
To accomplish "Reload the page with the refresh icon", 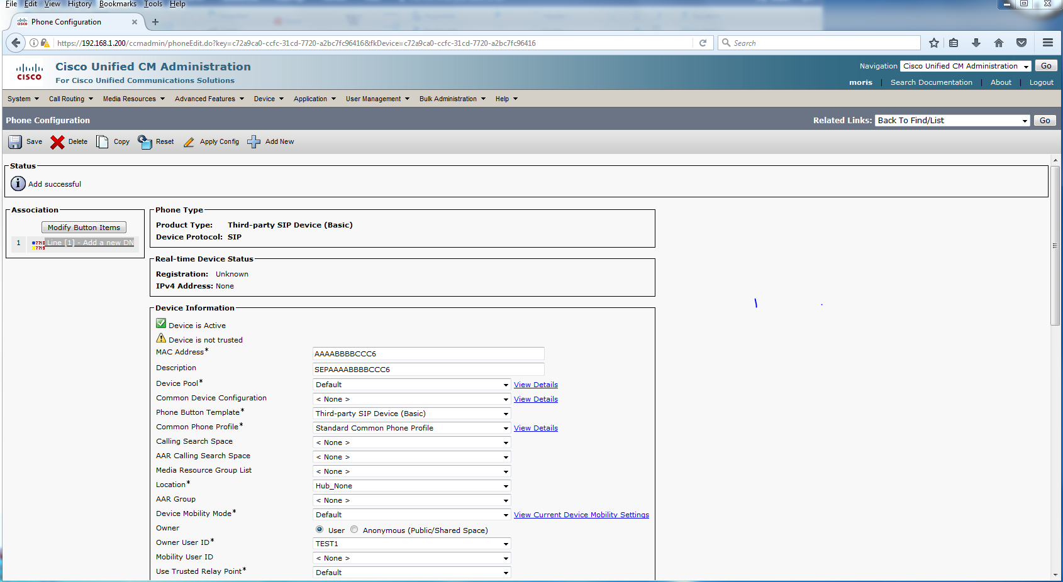I will [x=703, y=43].
